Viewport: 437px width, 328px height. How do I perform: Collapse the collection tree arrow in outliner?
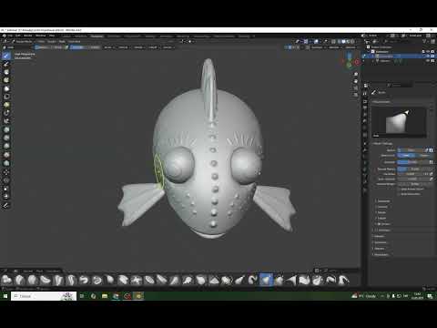[x=369, y=52]
